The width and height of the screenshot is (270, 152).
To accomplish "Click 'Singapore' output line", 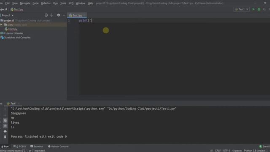I will pos(19,114).
